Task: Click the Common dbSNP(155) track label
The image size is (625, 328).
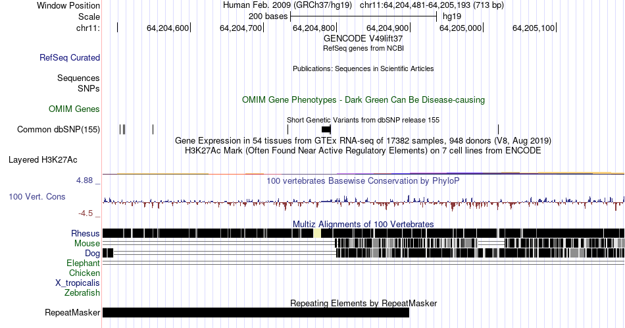Action: click(x=59, y=129)
